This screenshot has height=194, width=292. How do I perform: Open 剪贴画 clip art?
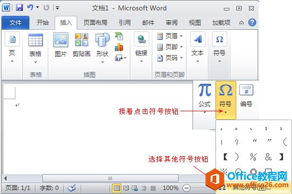tap(82, 45)
